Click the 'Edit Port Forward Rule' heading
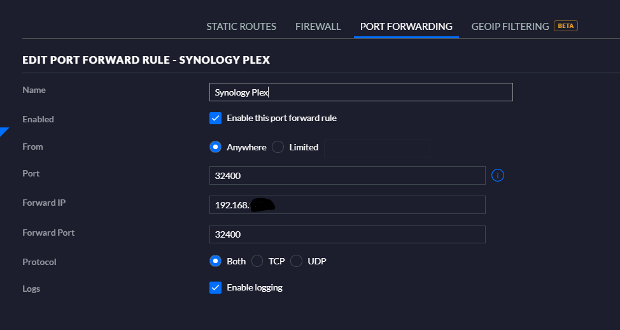 [146, 60]
